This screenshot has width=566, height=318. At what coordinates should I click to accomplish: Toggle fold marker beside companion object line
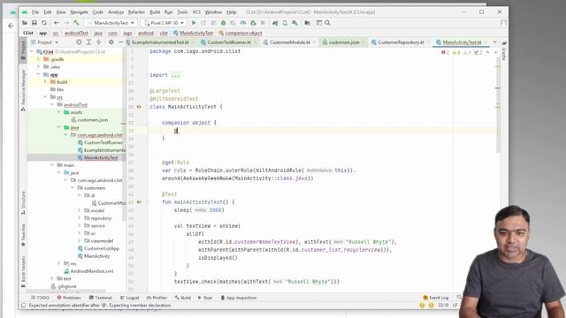coord(148,123)
